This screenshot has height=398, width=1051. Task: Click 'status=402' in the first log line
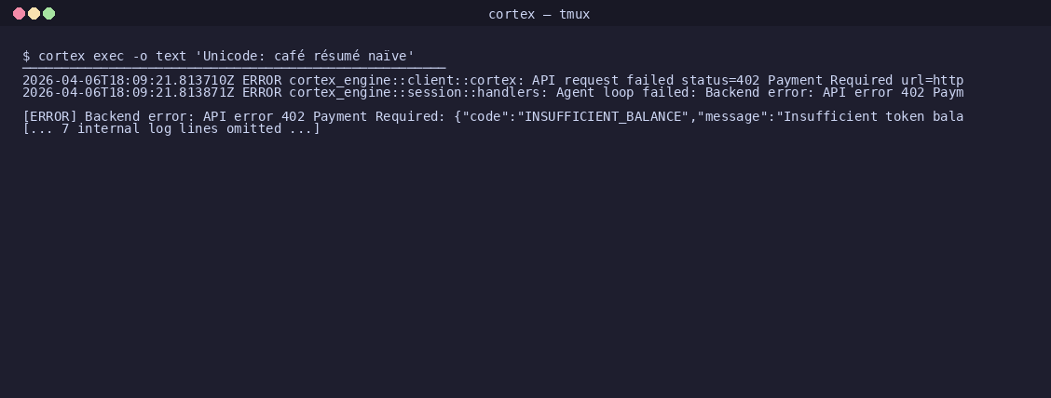pos(720,80)
